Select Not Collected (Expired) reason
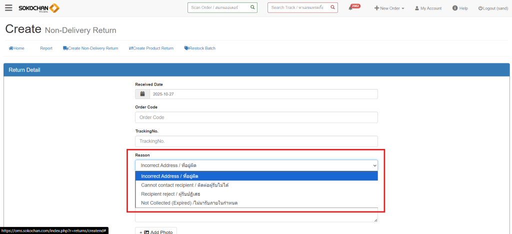 (x=256, y=203)
